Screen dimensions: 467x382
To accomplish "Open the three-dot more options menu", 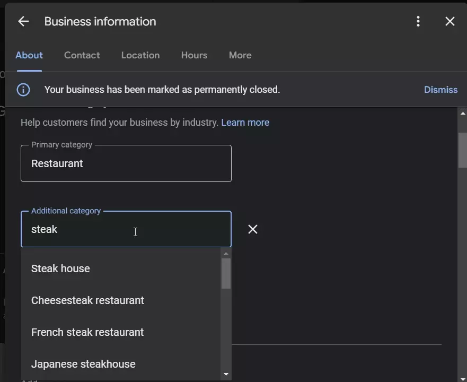I will click(418, 21).
